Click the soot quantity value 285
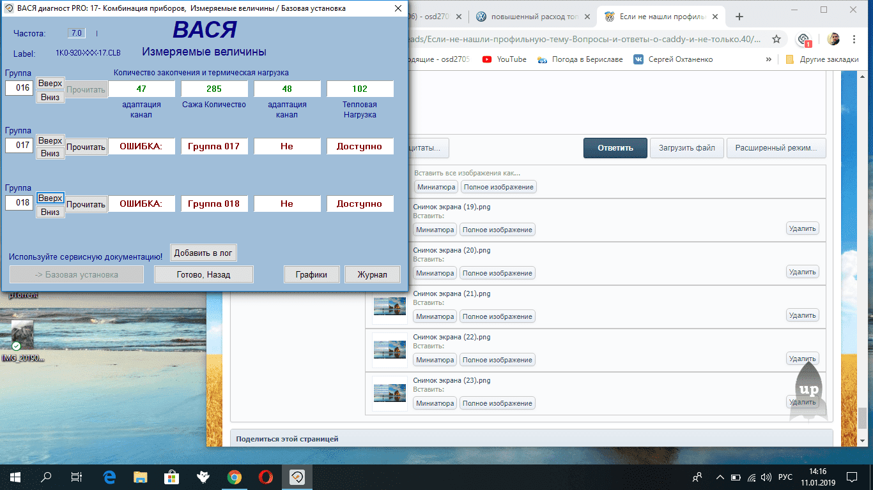 click(214, 89)
